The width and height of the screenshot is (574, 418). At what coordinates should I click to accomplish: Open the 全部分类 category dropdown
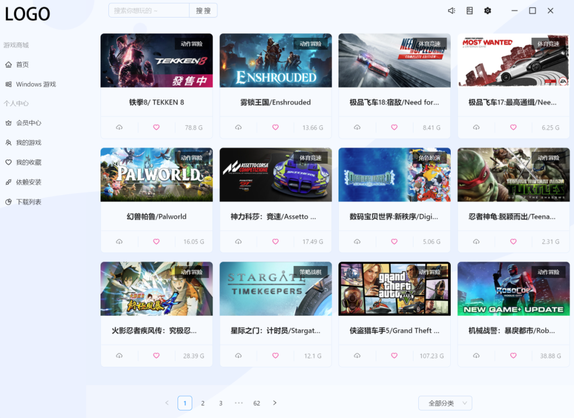pos(445,403)
